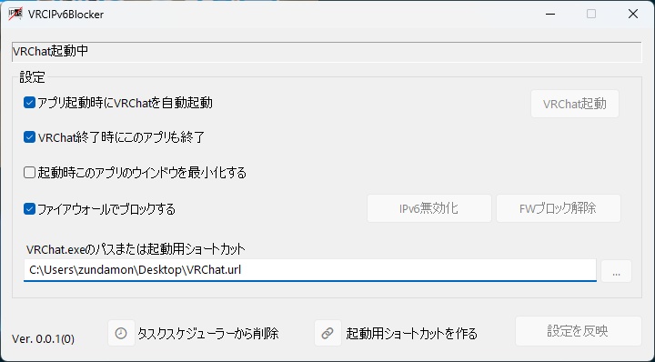This screenshot has height=362, width=655.
Task: Close the VRCIPv6Blocker window
Action: coord(633,14)
